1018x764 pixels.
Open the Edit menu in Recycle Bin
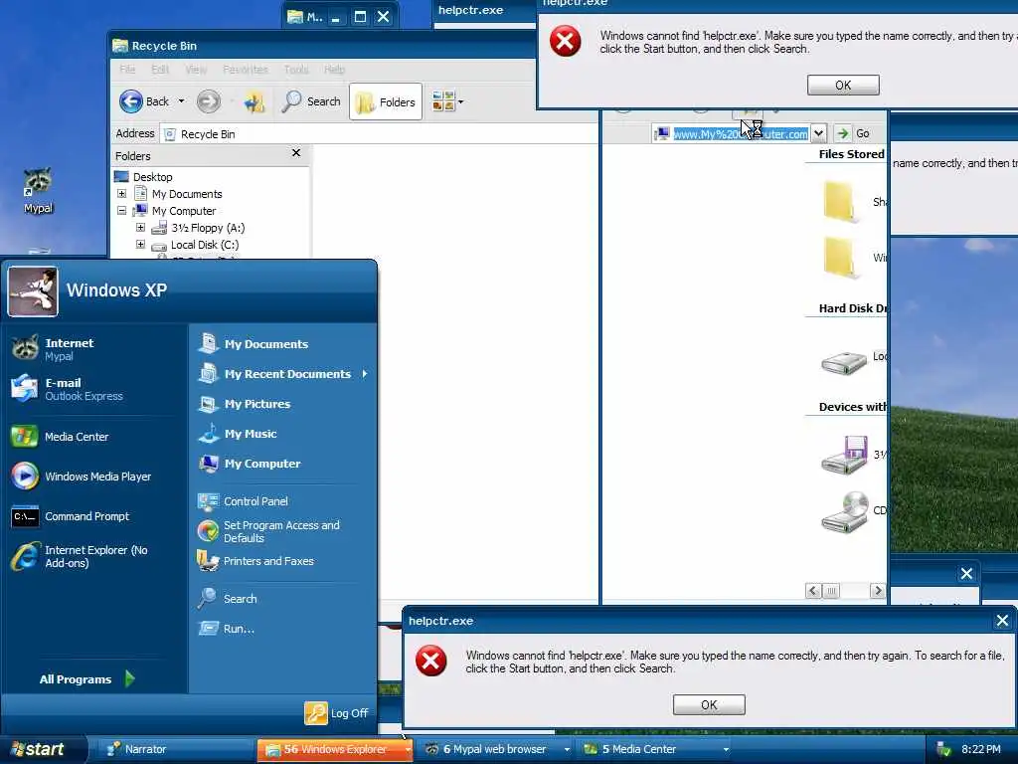(160, 69)
